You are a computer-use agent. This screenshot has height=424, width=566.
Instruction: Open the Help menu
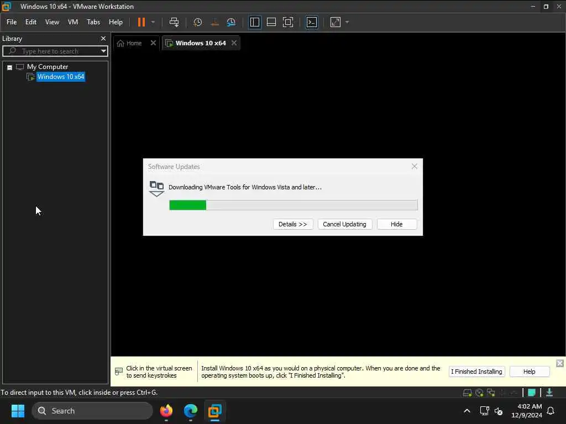pos(116,22)
